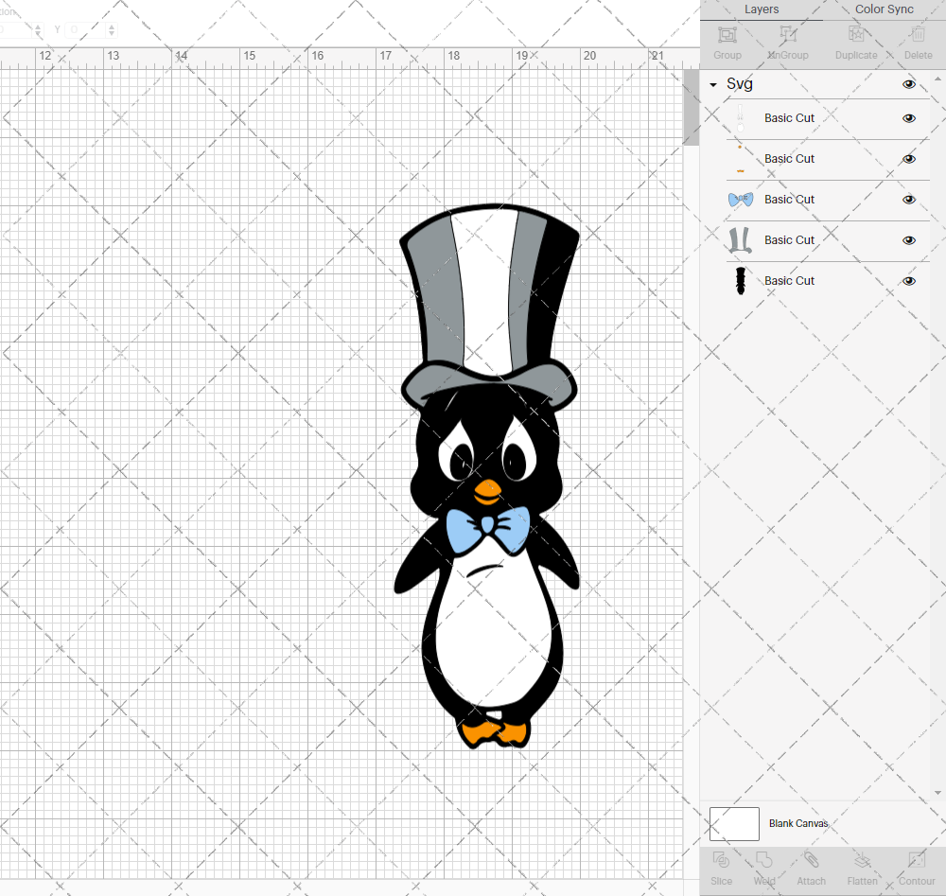Select the orange beak layer thumbnail

[741, 159]
